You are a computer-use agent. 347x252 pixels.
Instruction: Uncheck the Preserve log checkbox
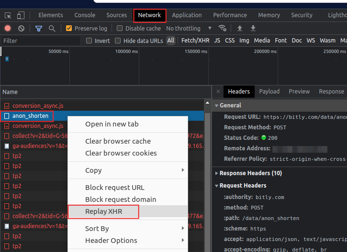click(69, 29)
